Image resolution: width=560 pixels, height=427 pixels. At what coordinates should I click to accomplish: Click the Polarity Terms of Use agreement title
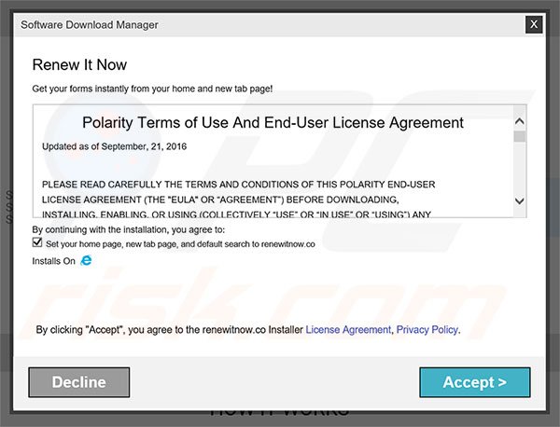(273, 122)
